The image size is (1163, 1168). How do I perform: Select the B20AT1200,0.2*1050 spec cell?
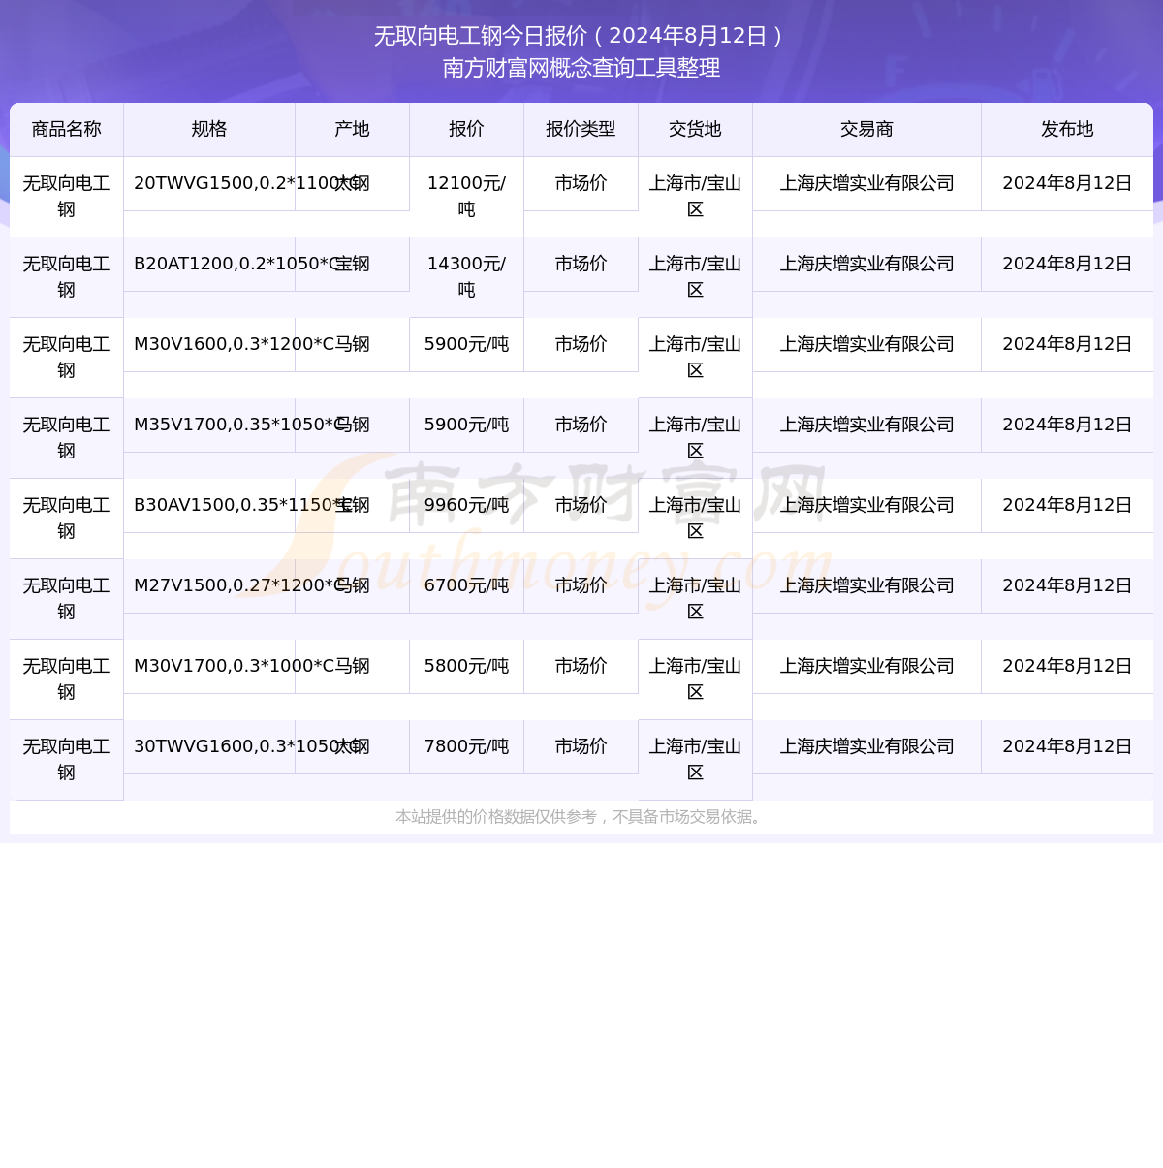pos(209,264)
